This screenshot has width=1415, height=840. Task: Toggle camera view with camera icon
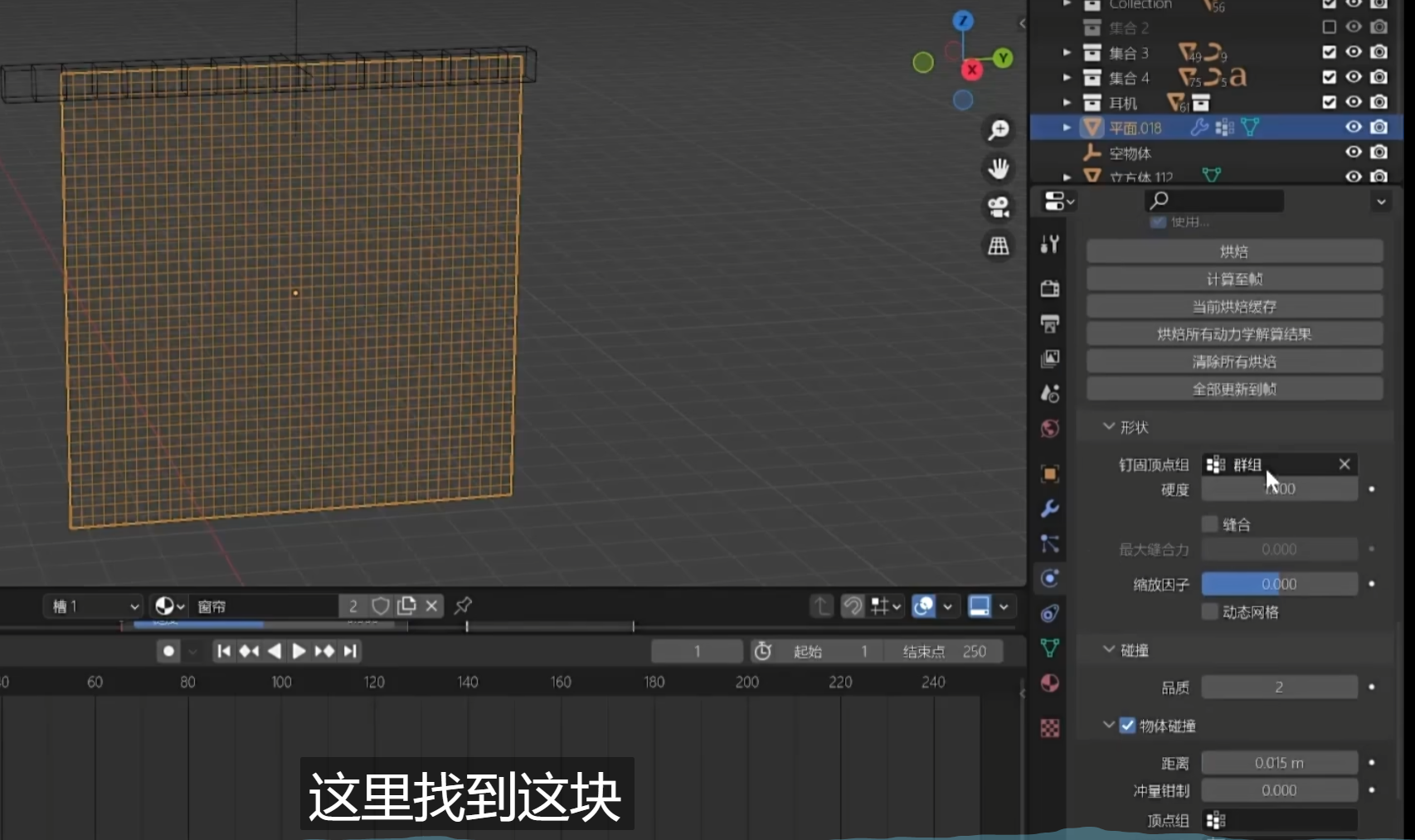click(999, 207)
